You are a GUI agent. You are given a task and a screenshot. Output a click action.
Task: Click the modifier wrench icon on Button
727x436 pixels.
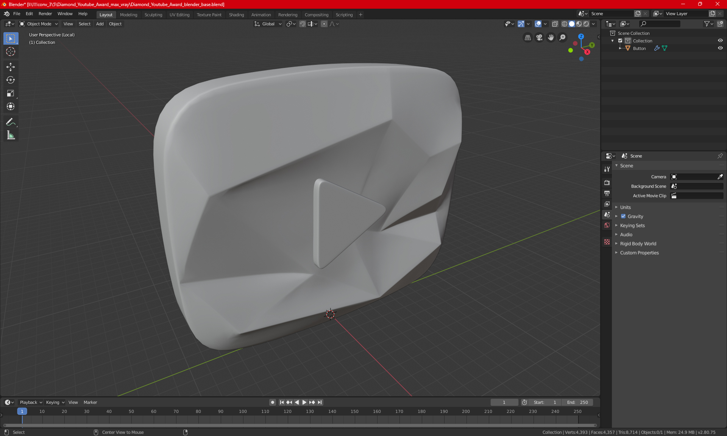click(x=657, y=48)
